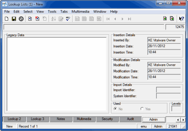Select the Used Yes radio button
Image resolution: width=188 pixels, height=131 pixels.
(x=142, y=109)
